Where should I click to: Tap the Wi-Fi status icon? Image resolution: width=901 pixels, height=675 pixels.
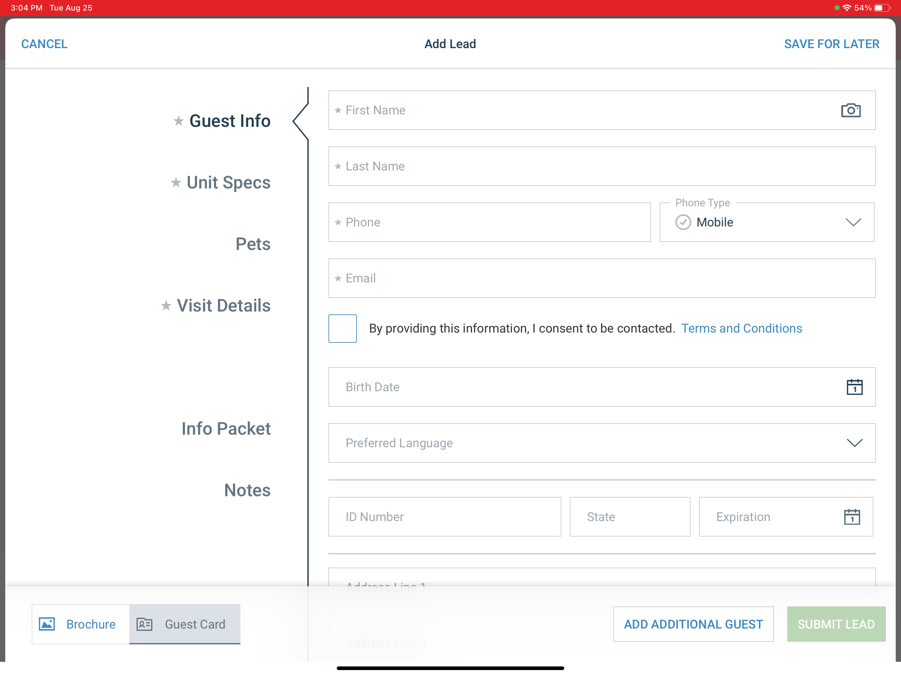[x=847, y=8]
